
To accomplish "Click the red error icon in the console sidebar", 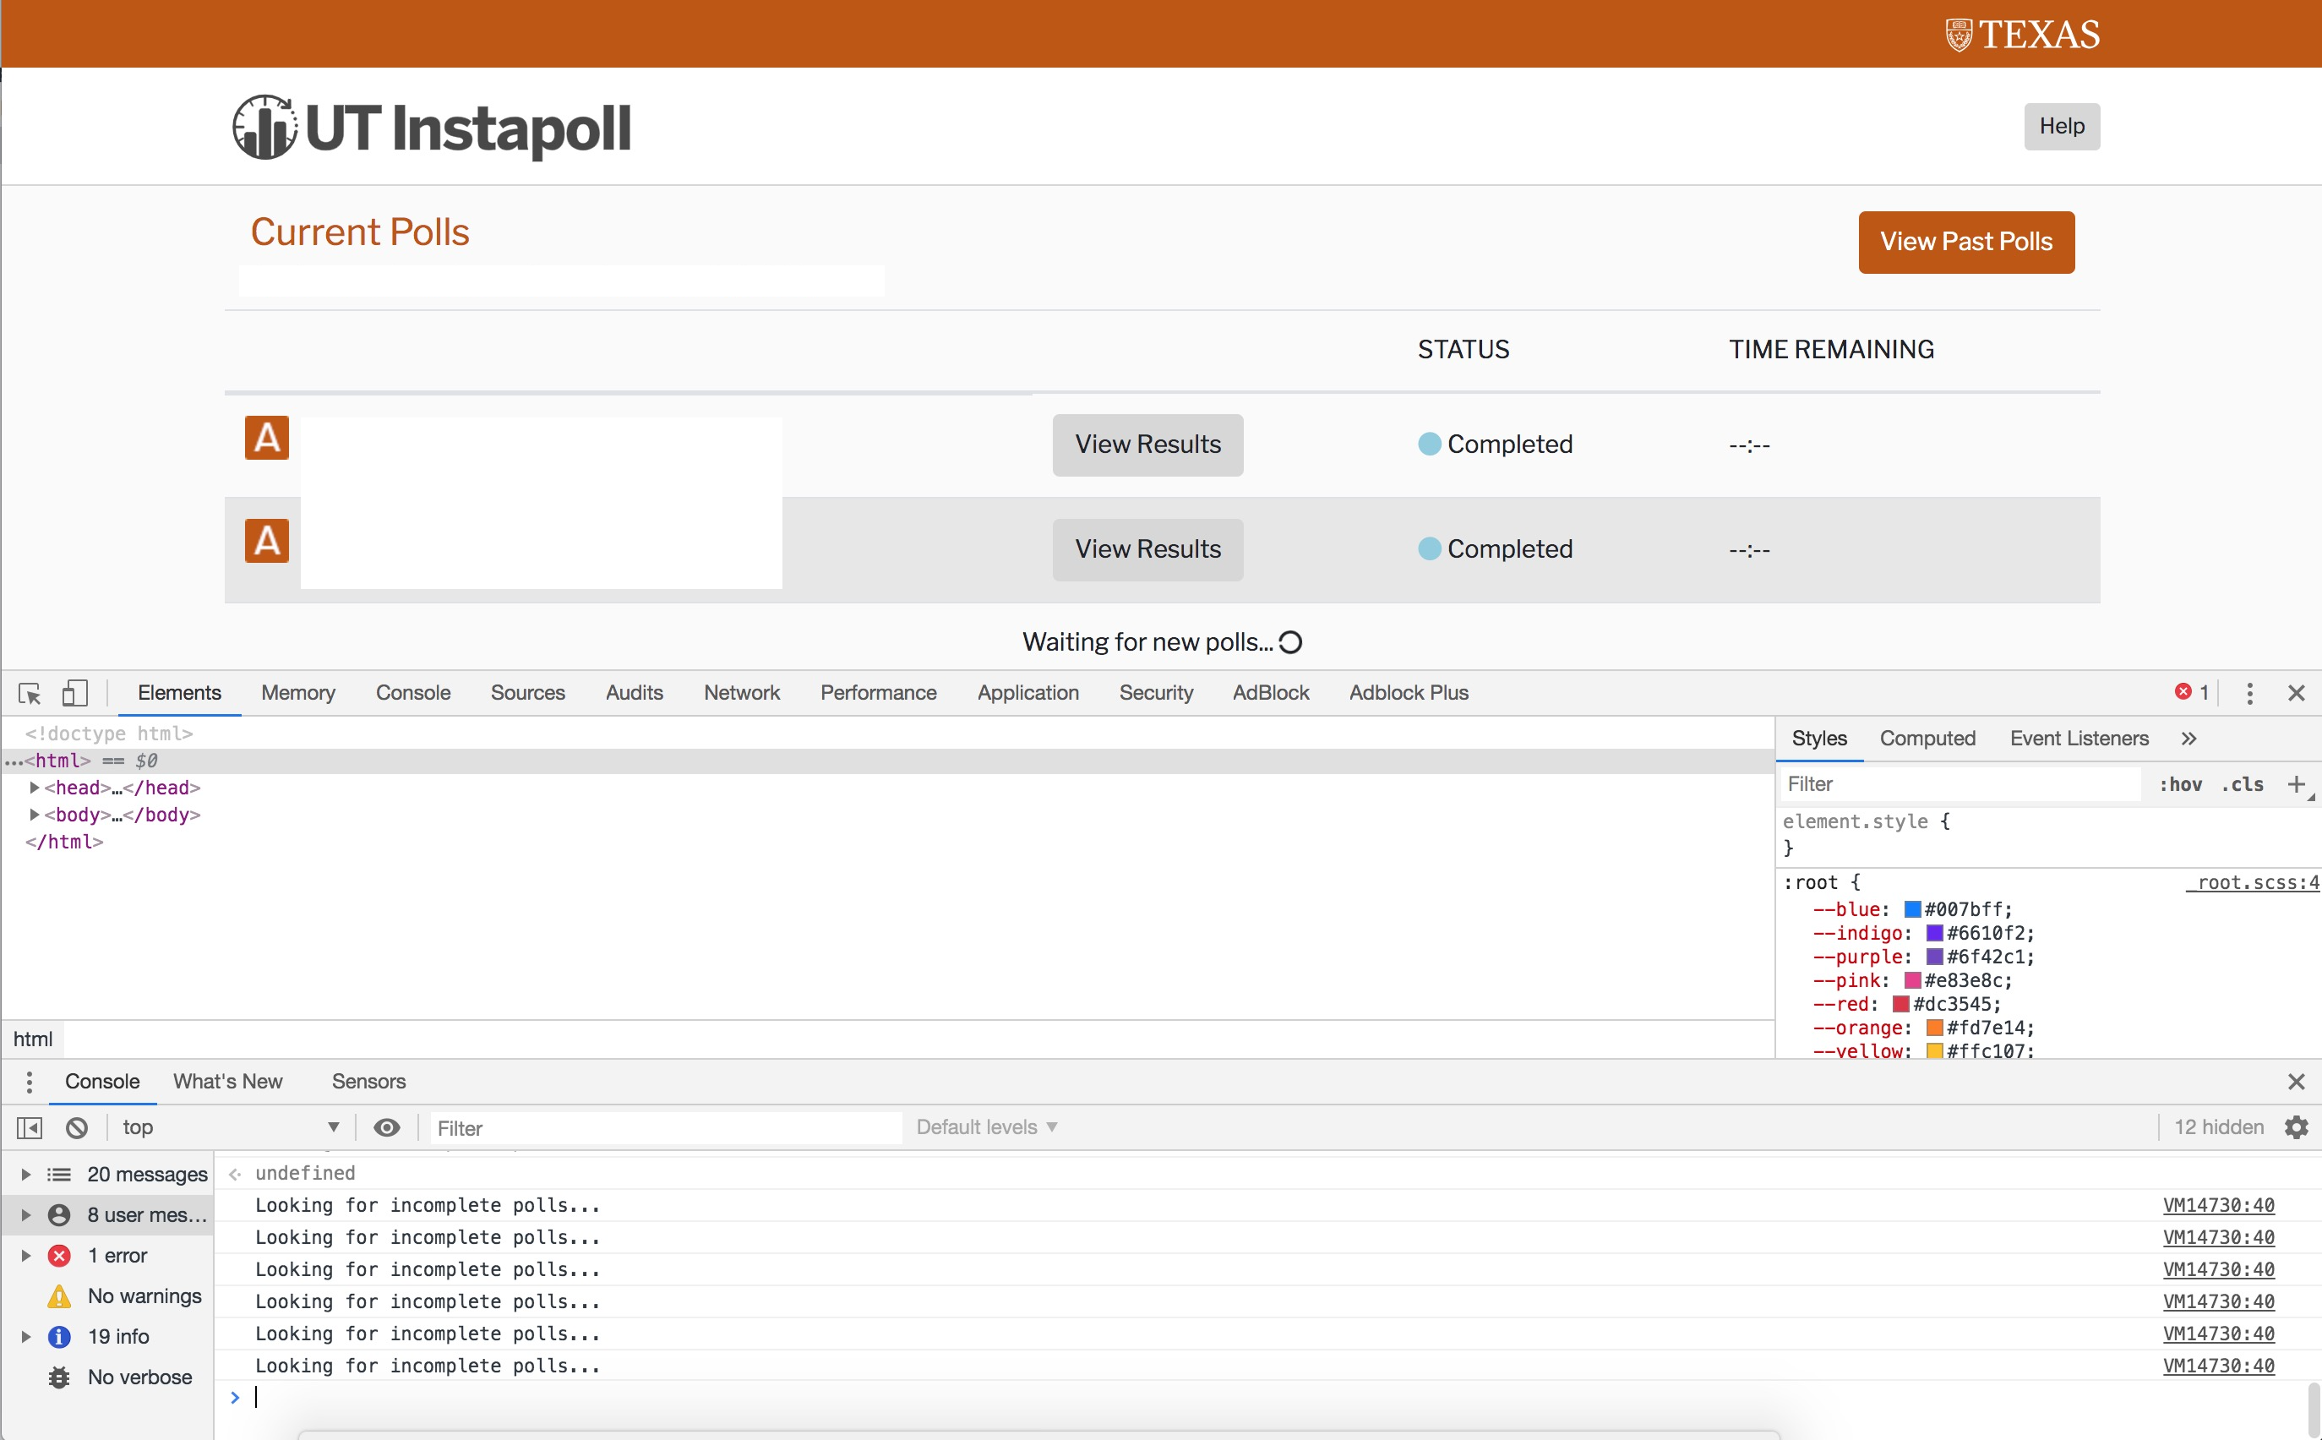I will click(59, 1255).
